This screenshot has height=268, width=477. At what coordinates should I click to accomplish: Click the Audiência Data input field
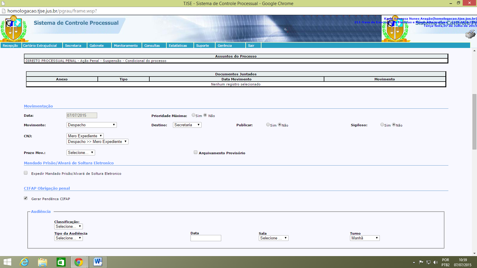click(206, 238)
